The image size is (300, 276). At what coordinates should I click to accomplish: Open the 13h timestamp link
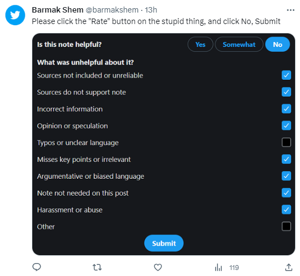coord(151,10)
